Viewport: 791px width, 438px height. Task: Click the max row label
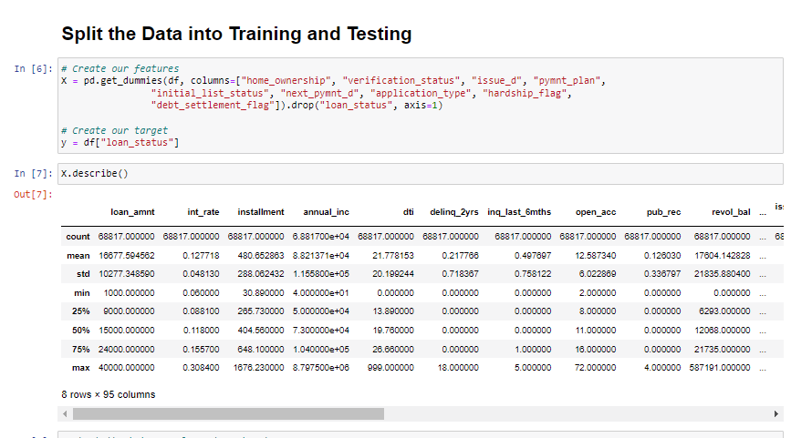tap(80, 368)
